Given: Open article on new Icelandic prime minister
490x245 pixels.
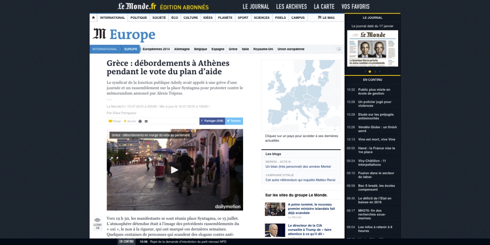Looking at the screenshot, I should (311, 209).
